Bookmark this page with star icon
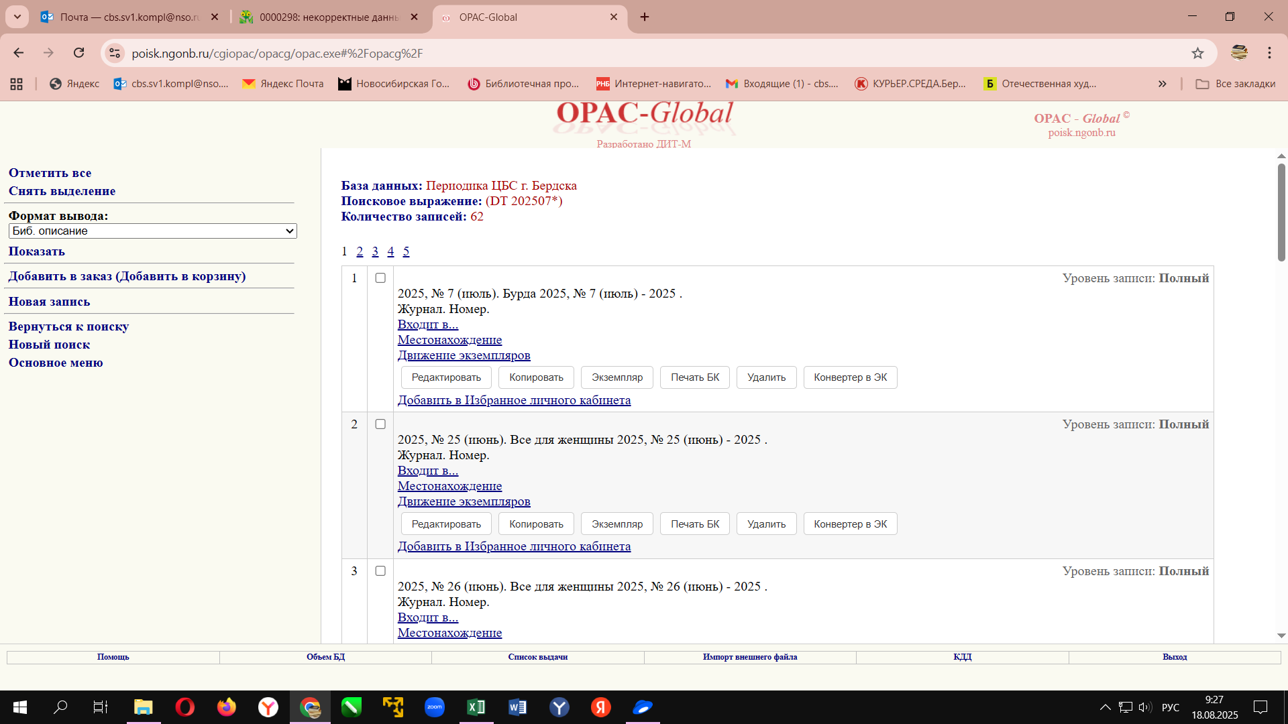Viewport: 1288px width, 724px height. pos(1197,53)
